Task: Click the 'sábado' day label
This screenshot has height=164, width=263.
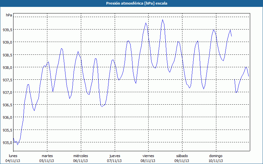Action: click(182, 155)
